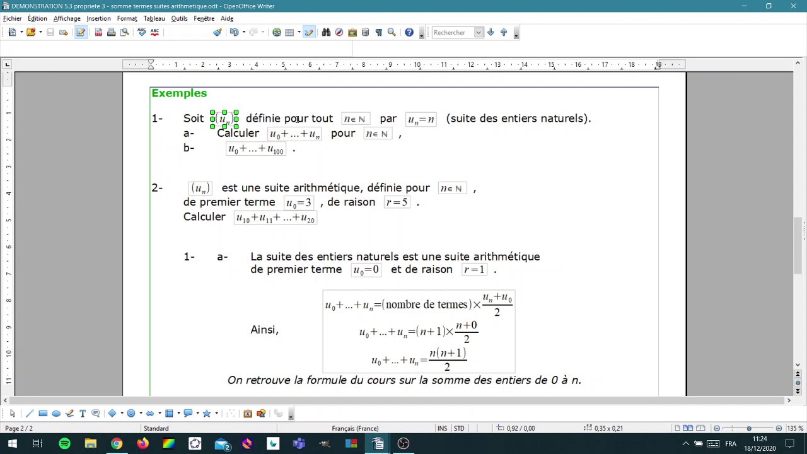The height and width of the screenshot is (454, 807).
Task: Click the 135 % zoom level
Action: 795,428
